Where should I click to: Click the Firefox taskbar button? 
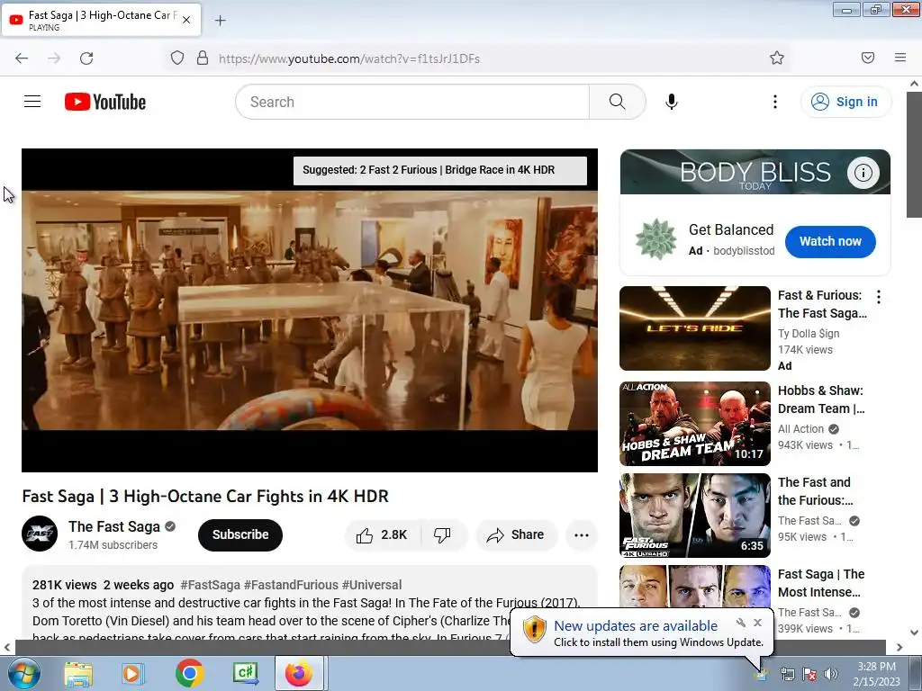coord(299,673)
